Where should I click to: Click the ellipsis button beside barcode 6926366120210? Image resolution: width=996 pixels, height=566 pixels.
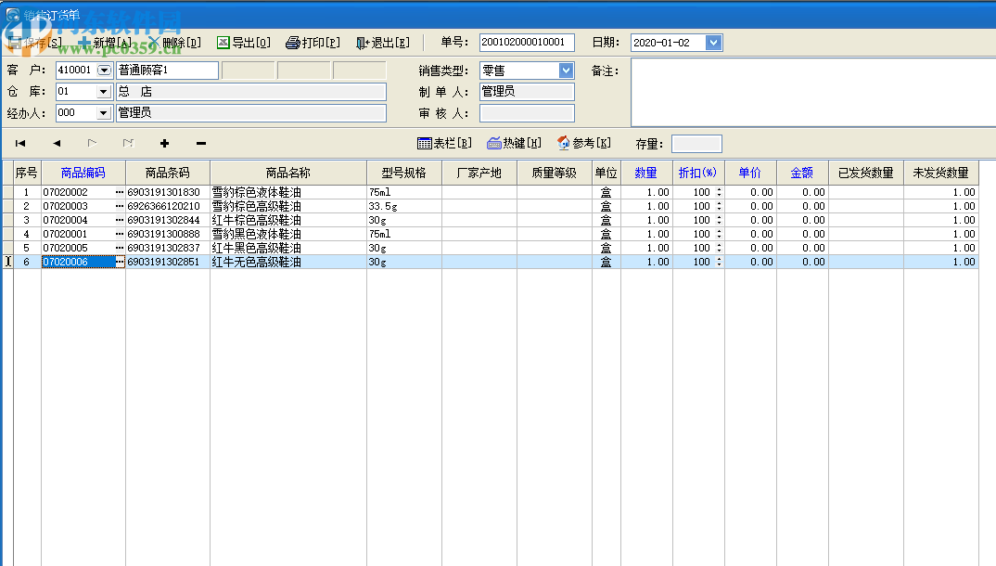[118, 206]
